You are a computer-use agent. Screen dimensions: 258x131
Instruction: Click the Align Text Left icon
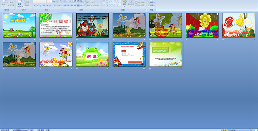click(65, 5)
